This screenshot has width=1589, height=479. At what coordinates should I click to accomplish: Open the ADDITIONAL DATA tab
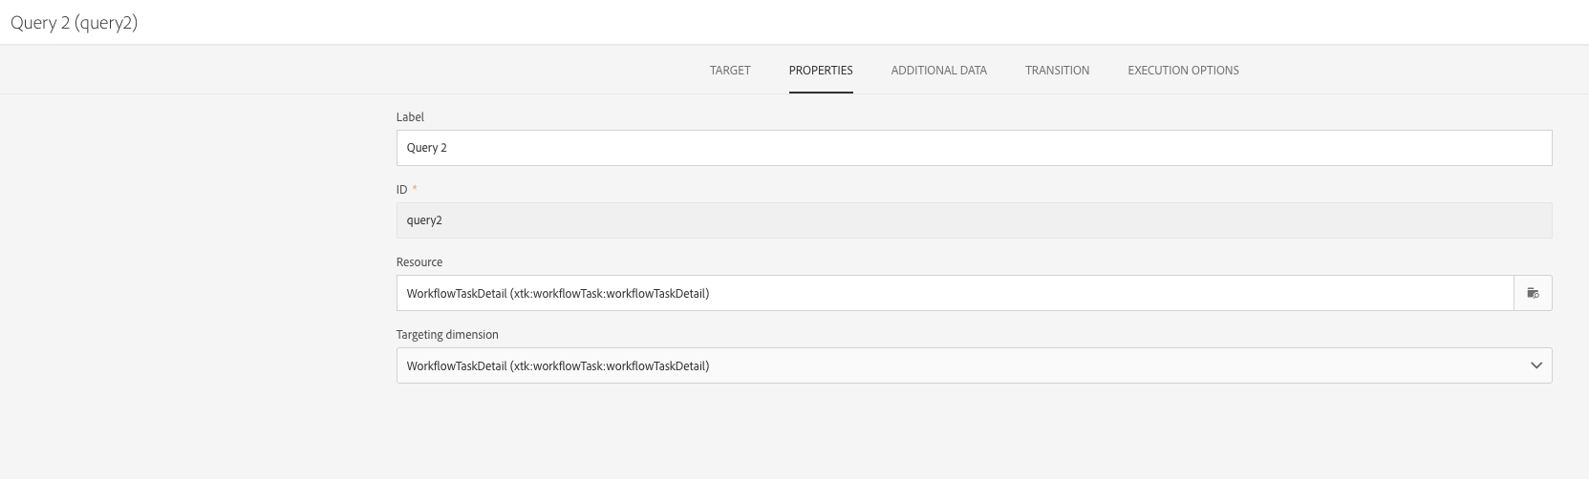point(938,71)
